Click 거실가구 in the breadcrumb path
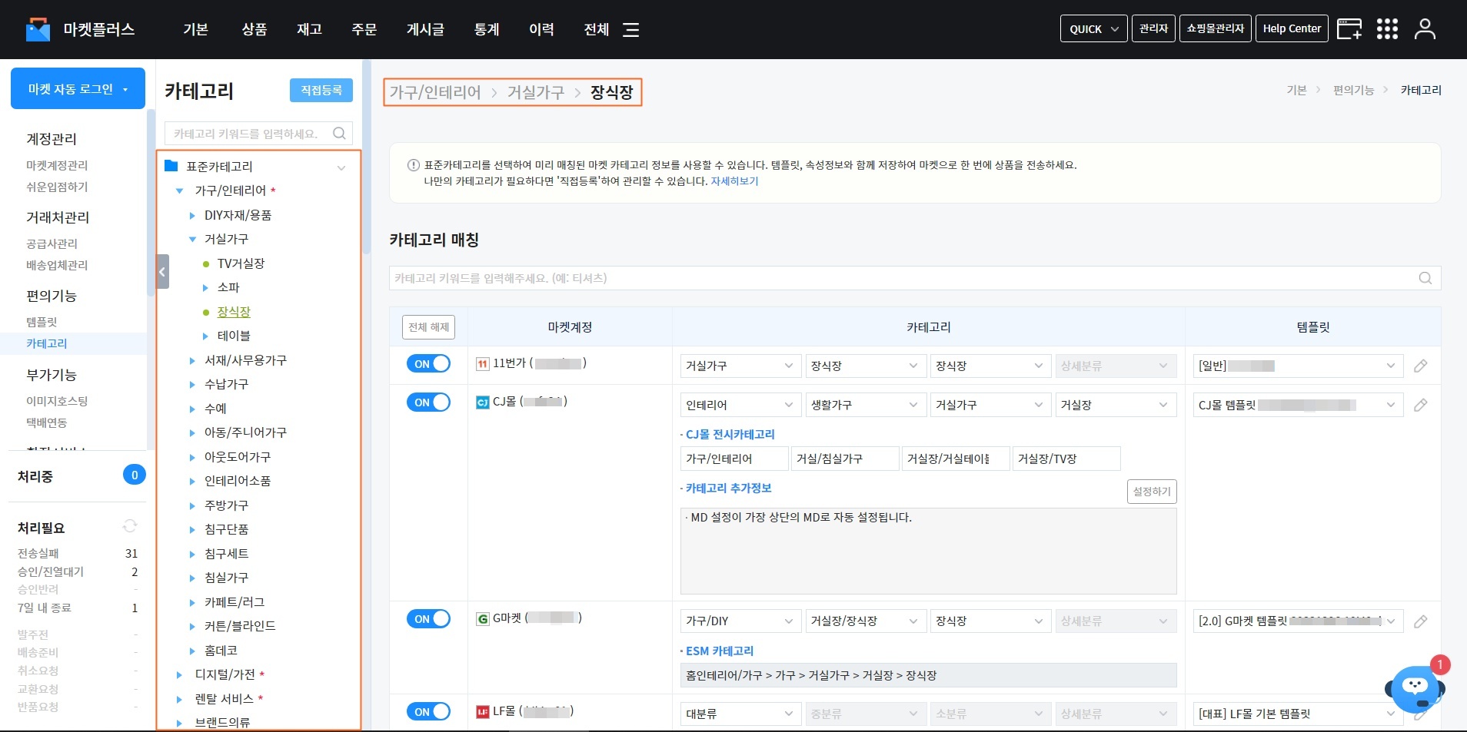Screen dimensions: 1467x732 536,92
